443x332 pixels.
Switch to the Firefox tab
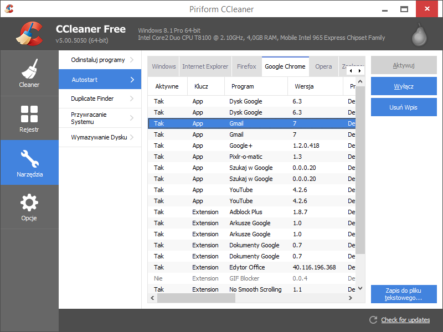tap(246, 66)
